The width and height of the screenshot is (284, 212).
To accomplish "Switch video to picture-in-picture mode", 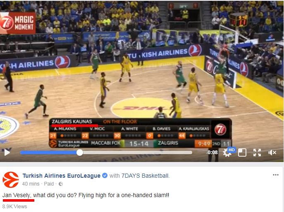I will coord(242,152).
